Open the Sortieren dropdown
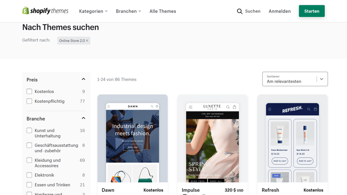This screenshot has width=347, height=195. coord(295,79)
